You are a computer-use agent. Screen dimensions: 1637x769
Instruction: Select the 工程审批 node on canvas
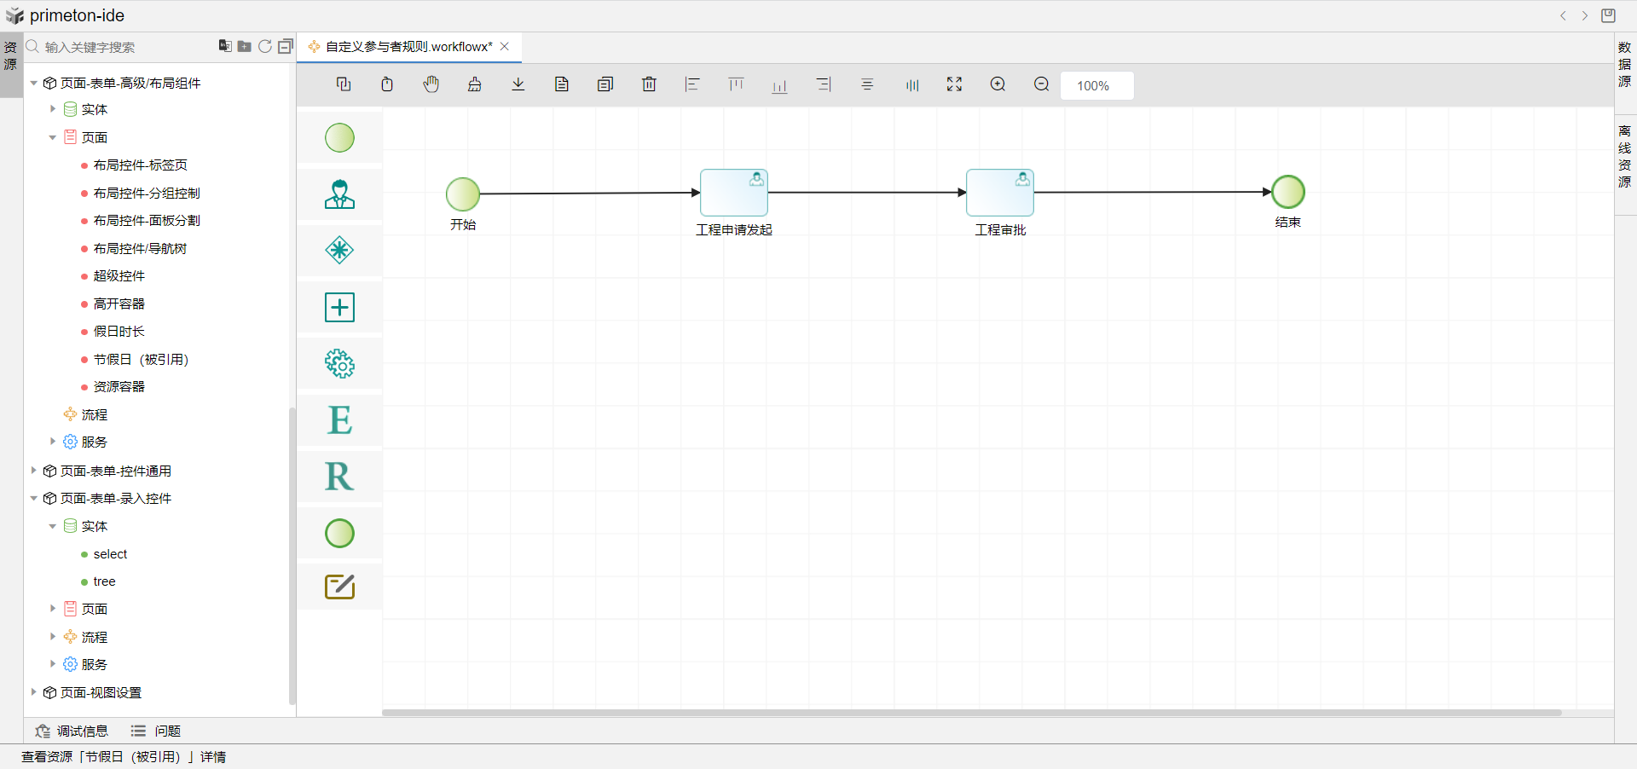point(999,193)
